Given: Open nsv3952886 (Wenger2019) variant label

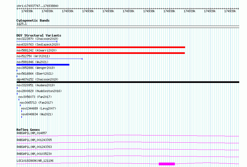Looking at the screenshot, I should point(36,68).
